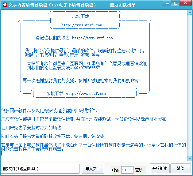
Task: Click line starting 到我们的论坛发表交流
Action: [x=63, y=68]
